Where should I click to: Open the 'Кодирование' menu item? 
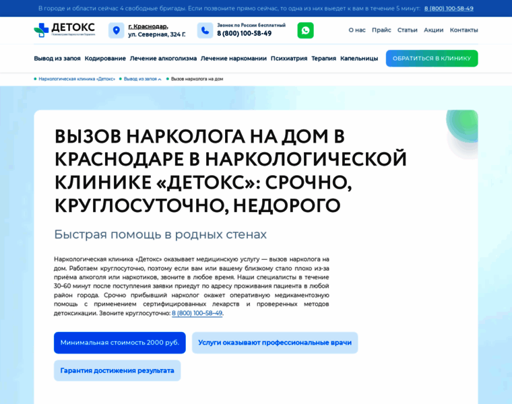click(105, 59)
